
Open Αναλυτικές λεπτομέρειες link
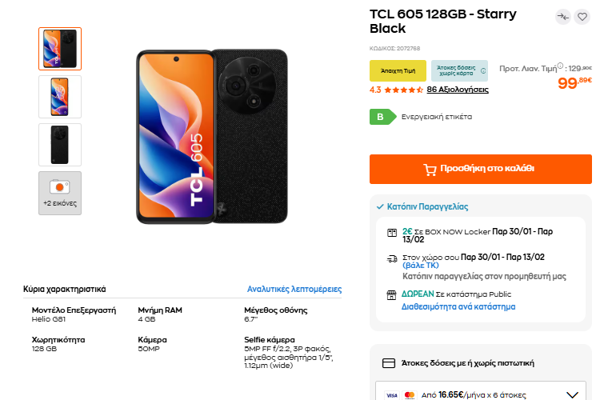click(294, 289)
